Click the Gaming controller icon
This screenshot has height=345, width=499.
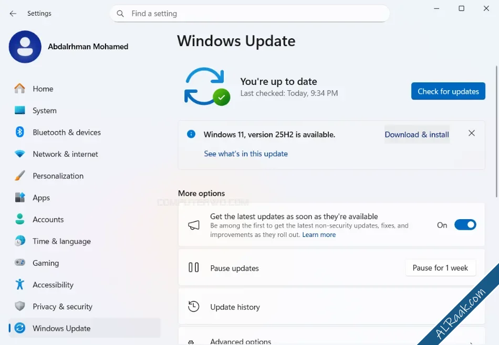point(20,262)
